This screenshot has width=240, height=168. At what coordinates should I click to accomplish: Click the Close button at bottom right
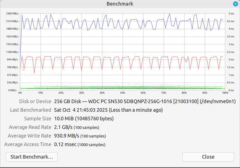click(x=208, y=157)
